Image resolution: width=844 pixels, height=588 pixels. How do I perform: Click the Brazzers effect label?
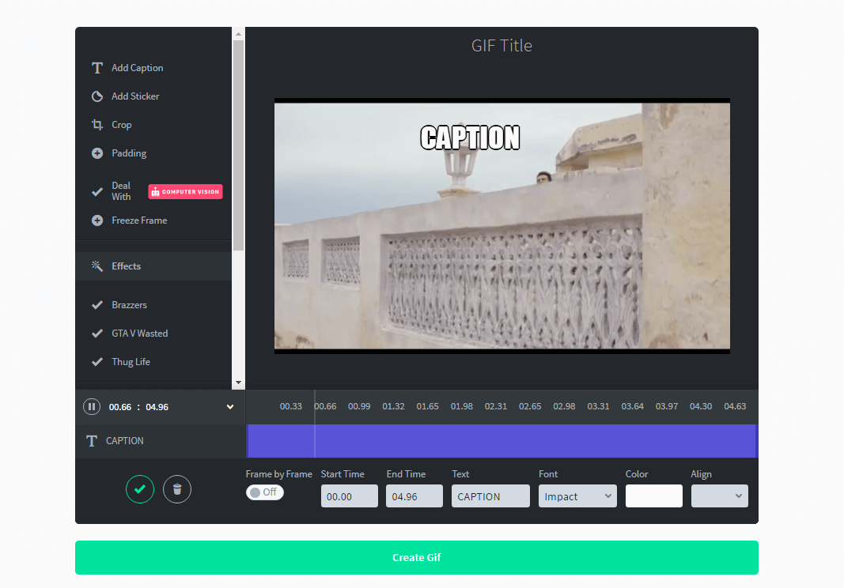[x=129, y=305]
